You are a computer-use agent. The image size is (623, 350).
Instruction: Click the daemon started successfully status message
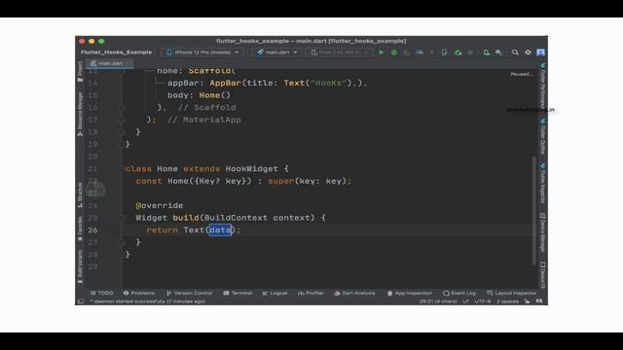pos(147,301)
